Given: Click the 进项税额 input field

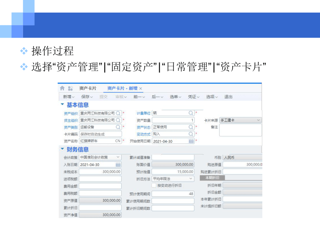Looking at the screenshot, I should click(x=100, y=179).
